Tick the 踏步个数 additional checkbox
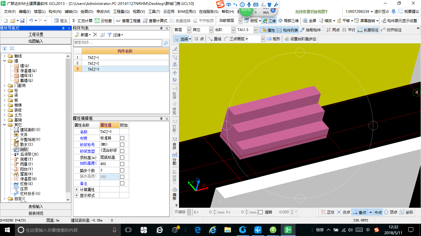The image size is (421, 236). (122, 171)
